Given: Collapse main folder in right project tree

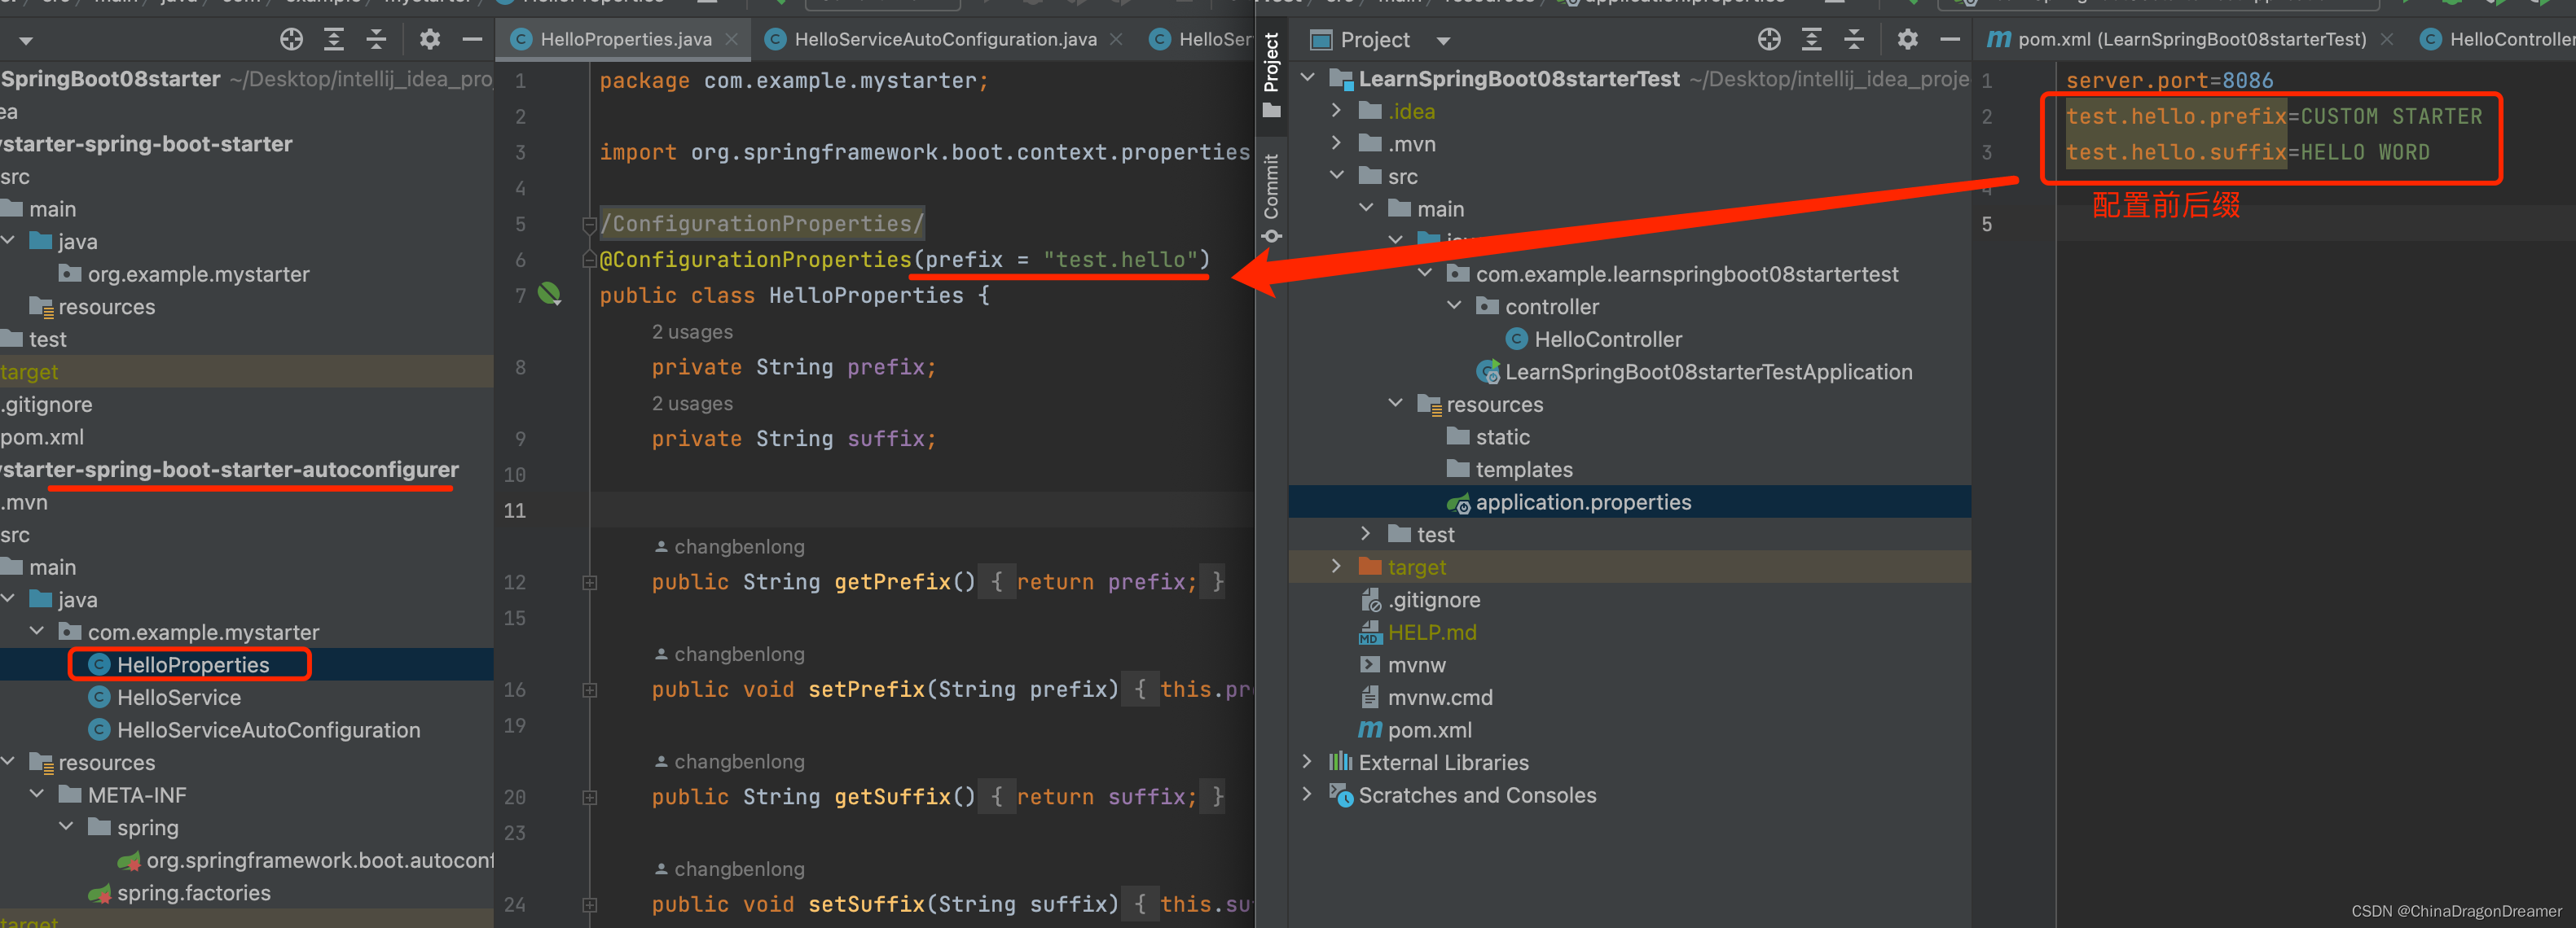Looking at the screenshot, I should point(1366,208).
